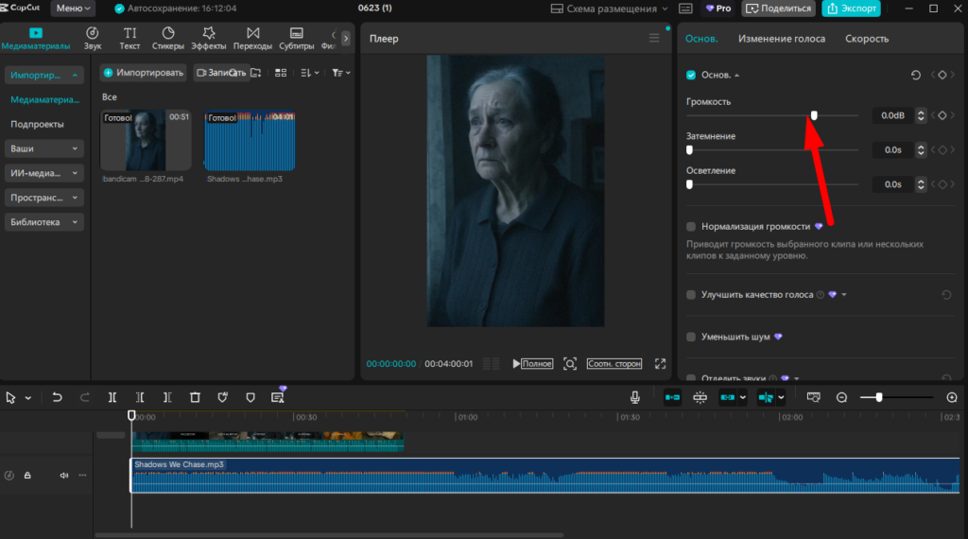This screenshot has height=539, width=968.
Task: Click the Громкость slider handle
Action: 814,115
